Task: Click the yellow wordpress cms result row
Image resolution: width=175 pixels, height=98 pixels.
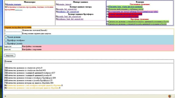Action: pyautogui.click(x=34, y=85)
